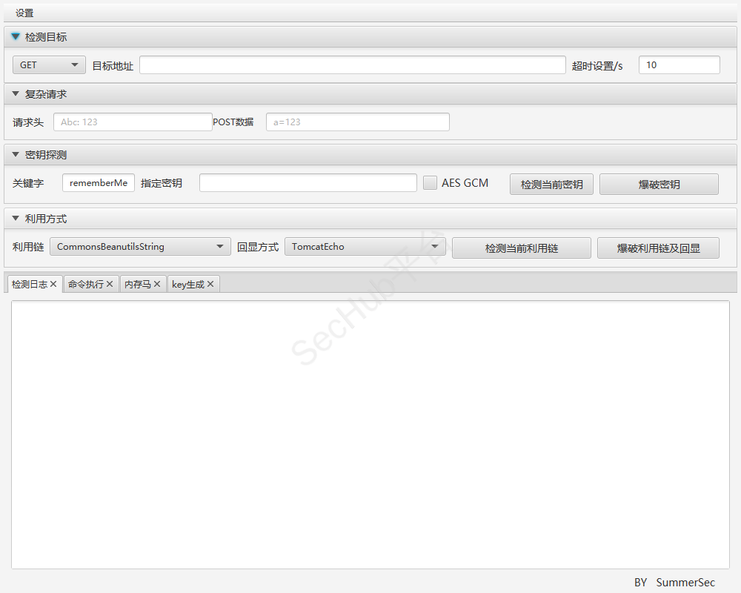Viewport: 741px width, 593px height.
Task: Collapse the 密钥探测 panel
Action: 16,155
